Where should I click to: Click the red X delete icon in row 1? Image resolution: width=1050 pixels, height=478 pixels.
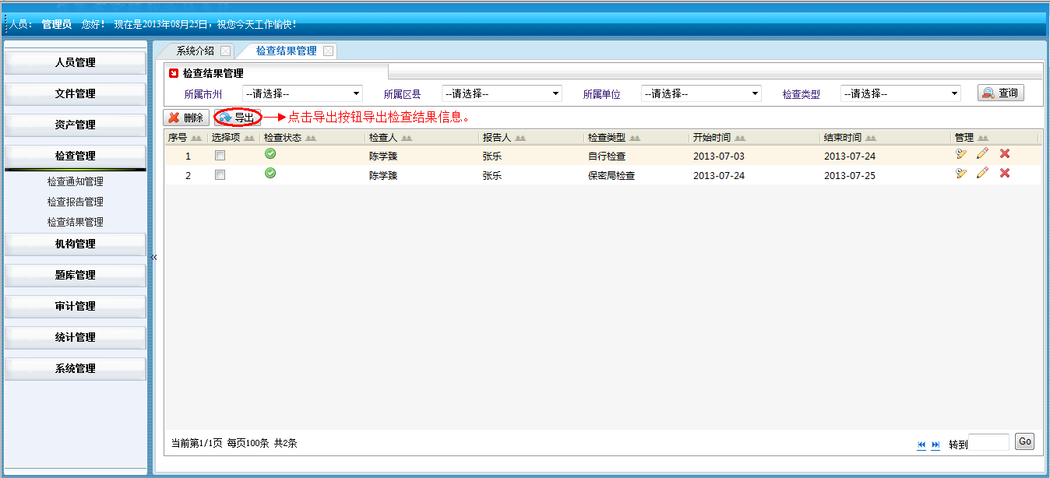tap(1005, 153)
